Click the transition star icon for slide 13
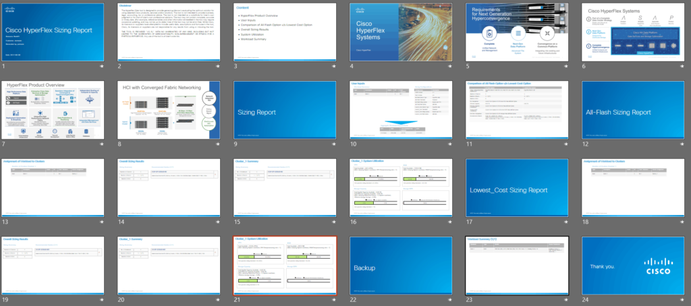The width and height of the screenshot is (691, 306). 102,222
